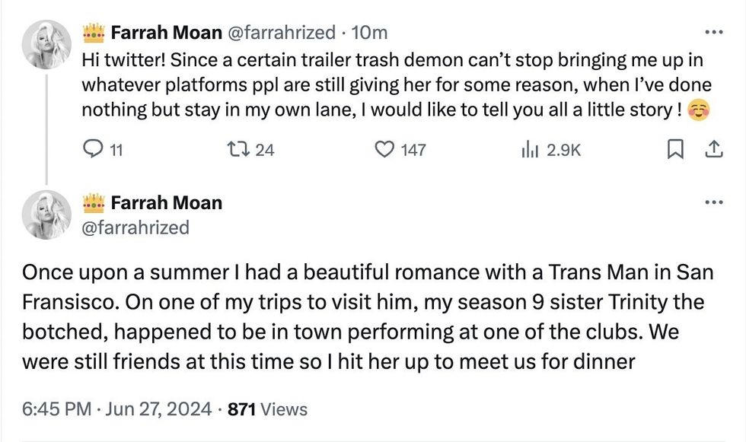This screenshot has width=746, height=442.
Task: Reply using the speech bubble icon
Action: (92, 150)
